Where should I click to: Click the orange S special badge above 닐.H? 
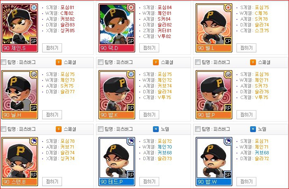pos(59,62)
